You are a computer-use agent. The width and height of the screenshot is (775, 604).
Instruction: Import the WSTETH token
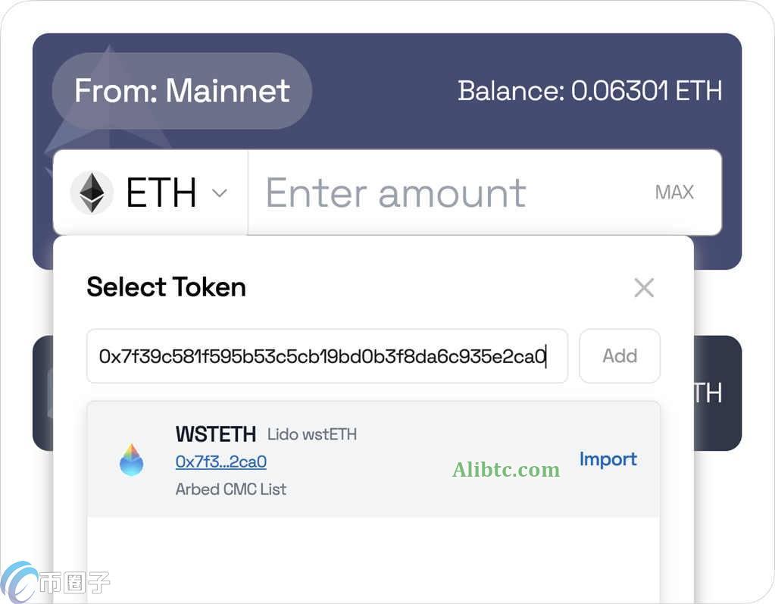(x=608, y=459)
